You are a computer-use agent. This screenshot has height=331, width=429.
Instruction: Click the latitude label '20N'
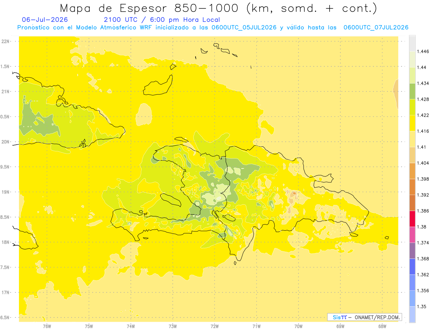pyautogui.click(x=6, y=142)
